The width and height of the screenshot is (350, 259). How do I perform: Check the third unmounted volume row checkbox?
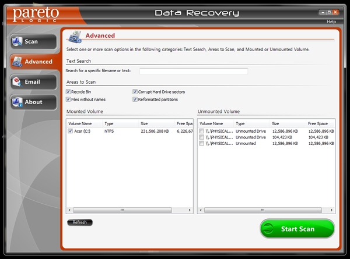pos(202,143)
